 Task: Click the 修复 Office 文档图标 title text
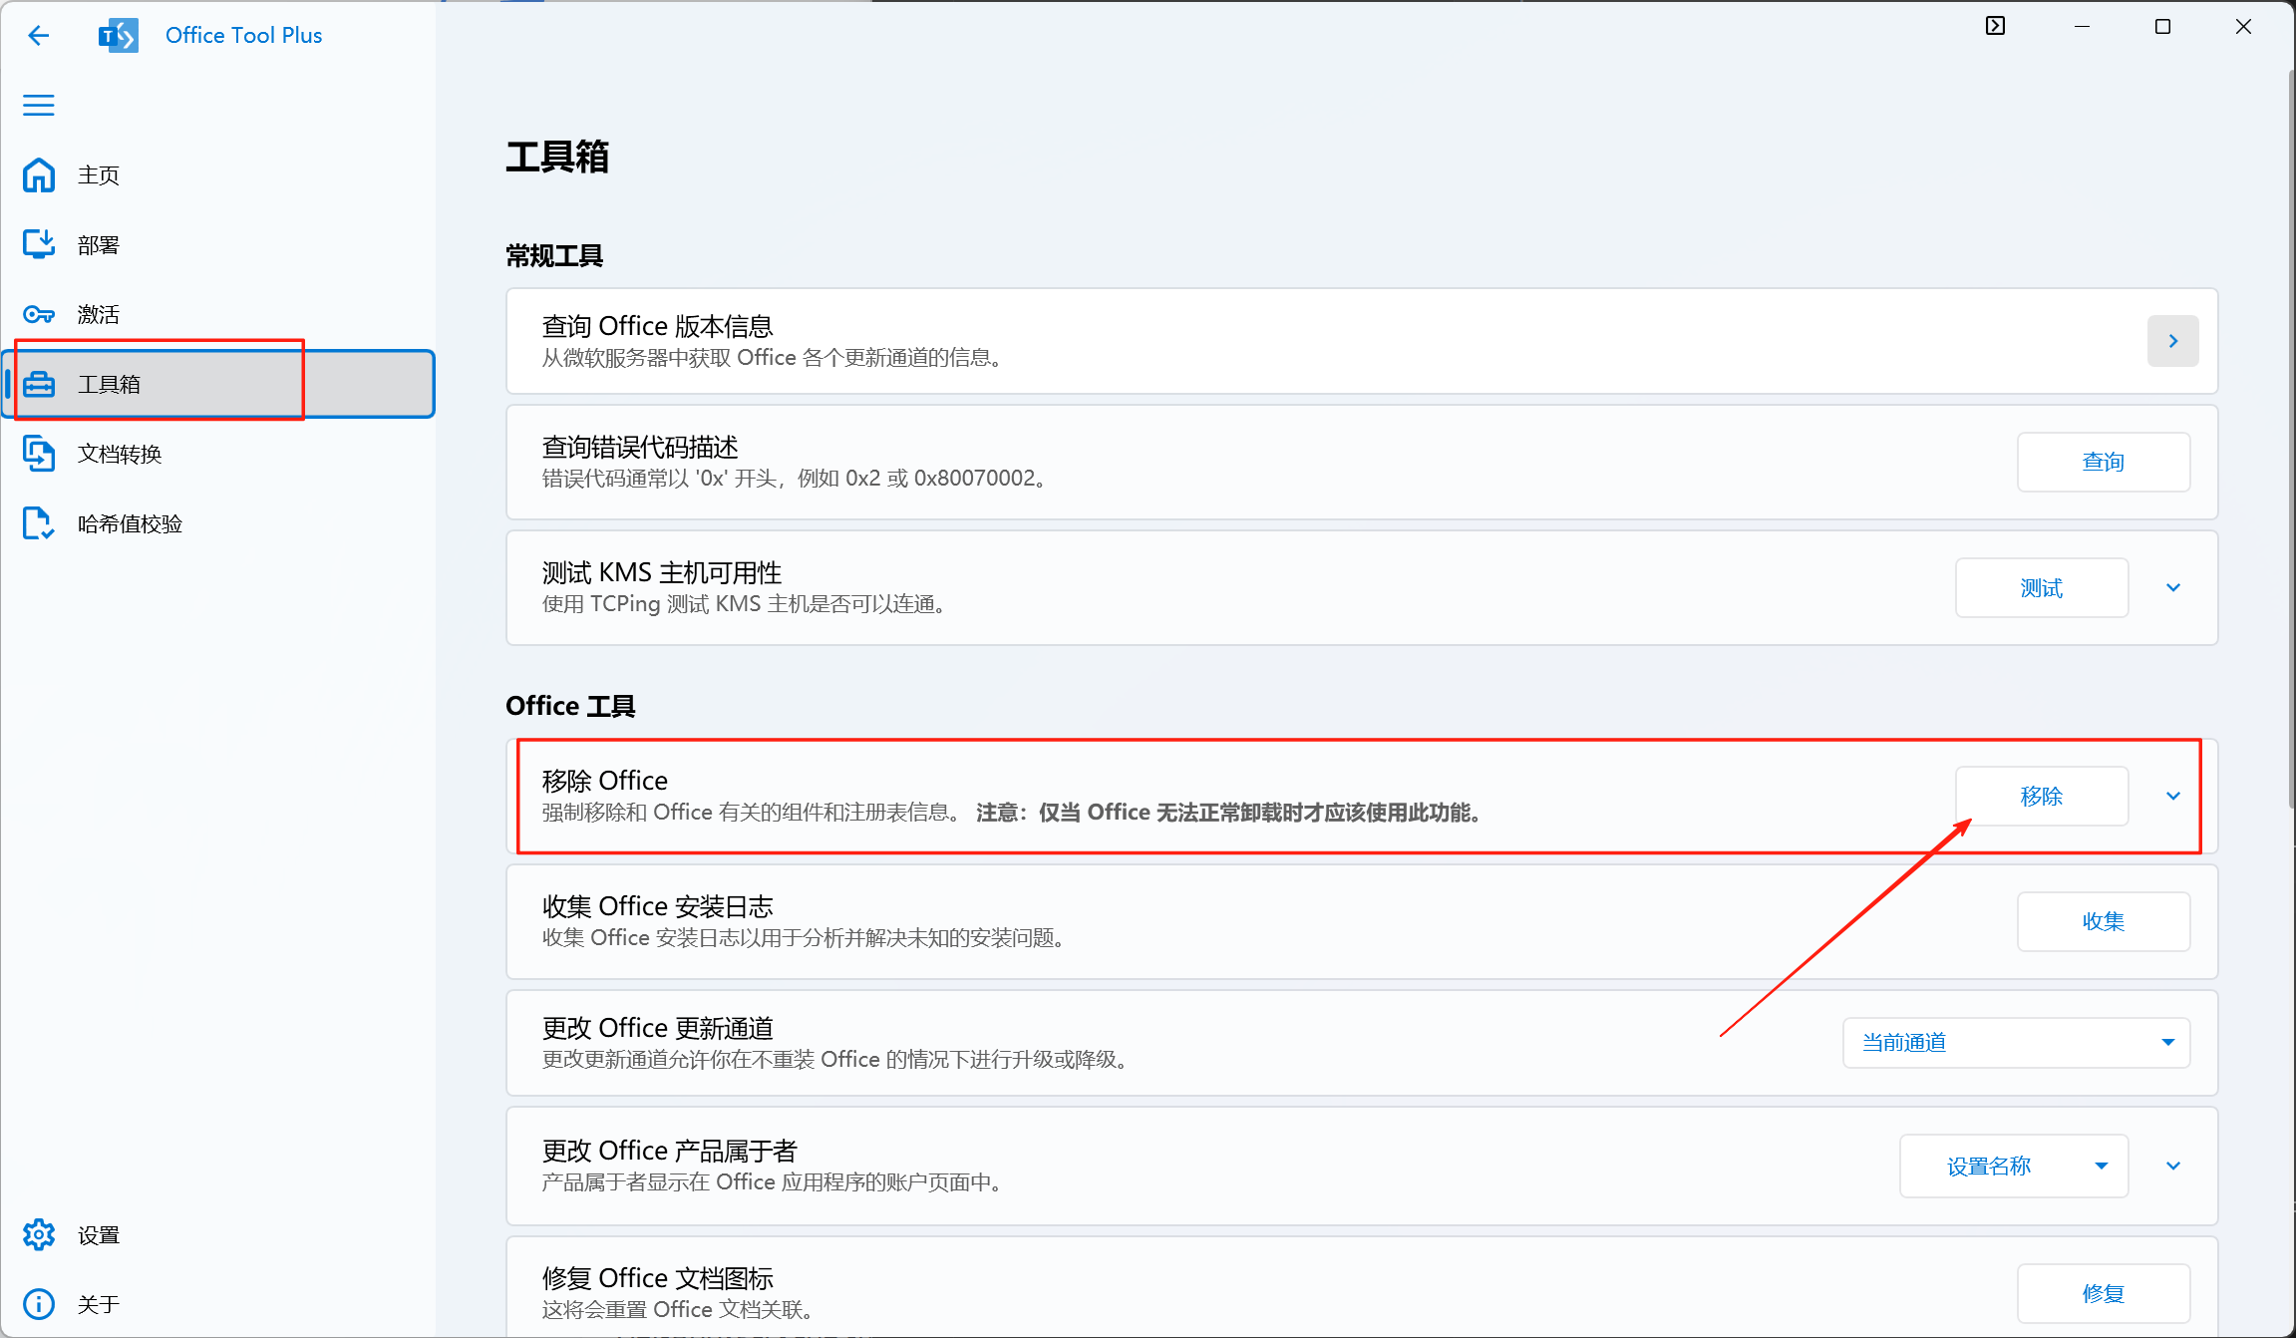click(x=657, y=1277)
